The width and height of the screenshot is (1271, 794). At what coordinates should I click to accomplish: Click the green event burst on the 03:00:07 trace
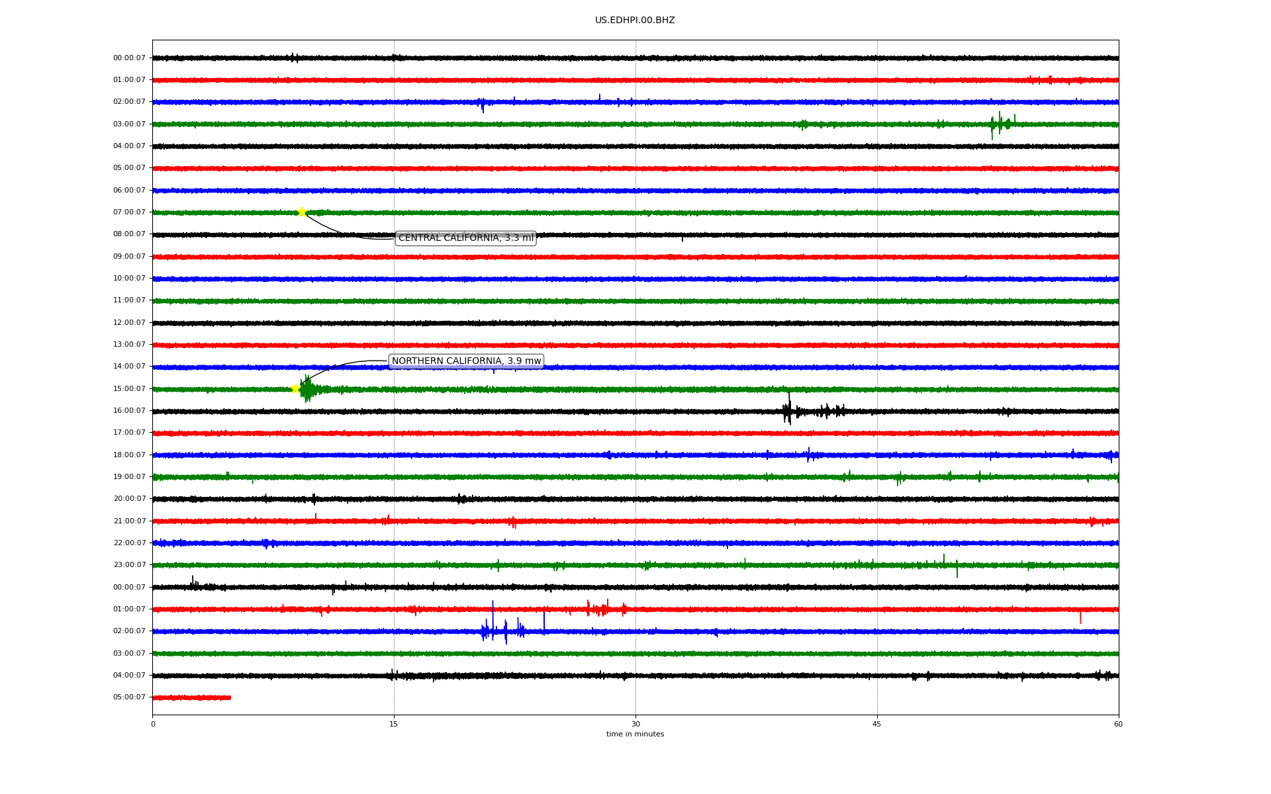pyautogui.click(x=1000, y=124)
